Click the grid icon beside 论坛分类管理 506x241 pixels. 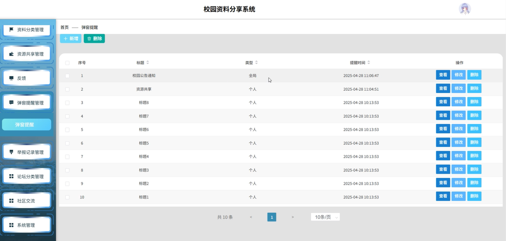[11, 176]
